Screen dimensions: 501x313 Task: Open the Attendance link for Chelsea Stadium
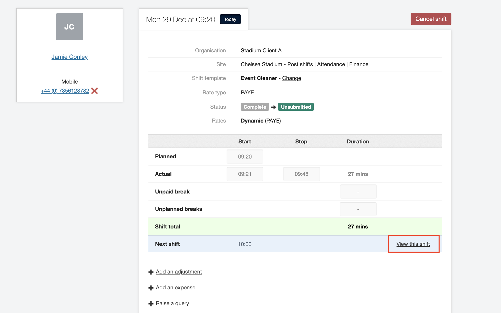pyautogui.click(x=331, y=64)
